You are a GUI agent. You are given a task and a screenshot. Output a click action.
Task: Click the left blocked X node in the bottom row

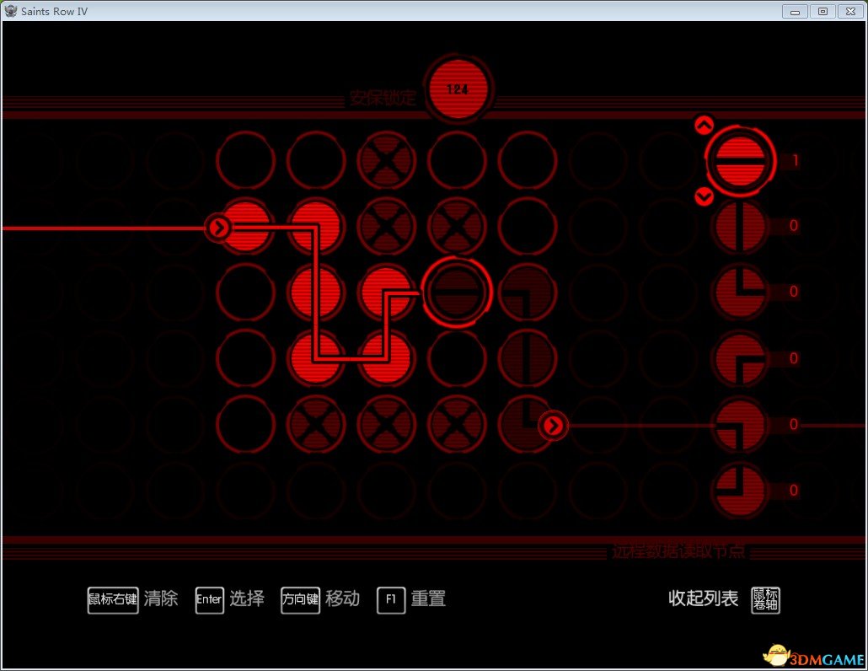316,425
